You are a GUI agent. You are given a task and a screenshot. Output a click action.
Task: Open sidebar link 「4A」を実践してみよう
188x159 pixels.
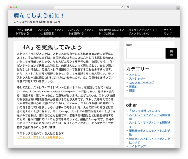[x=144, y=111]
